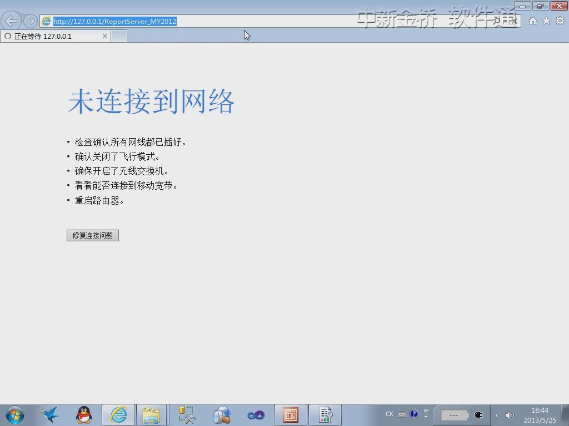Restore down the browser window

tap(541, 6)
